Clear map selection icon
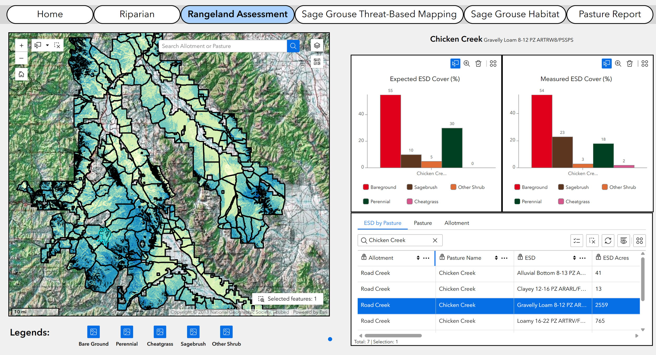 57,45
